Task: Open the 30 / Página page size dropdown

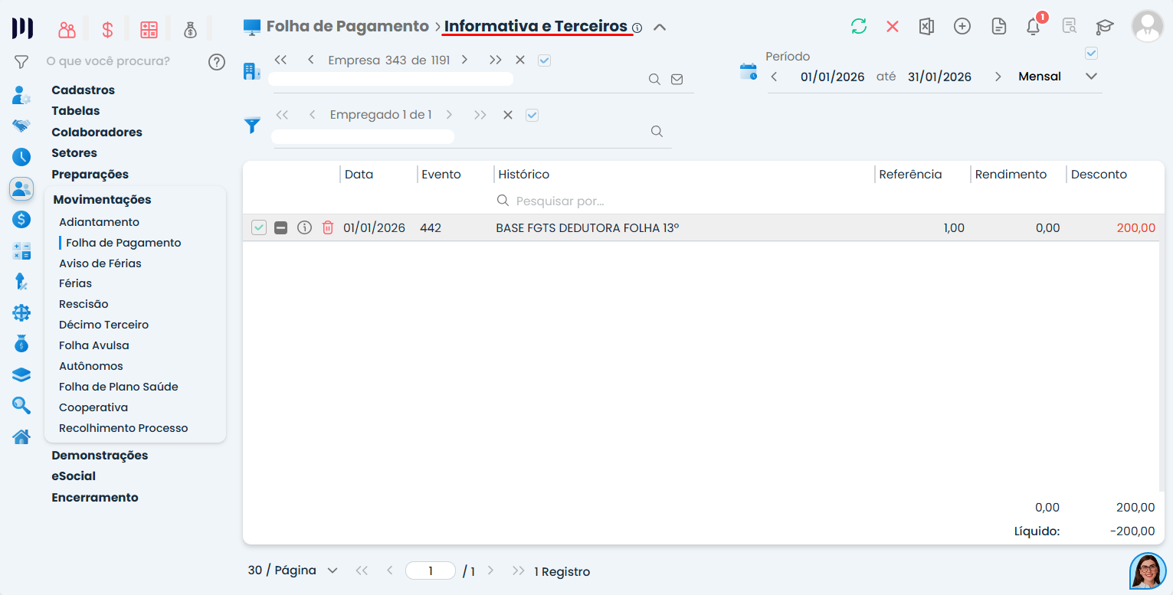Action: [293, 570]
